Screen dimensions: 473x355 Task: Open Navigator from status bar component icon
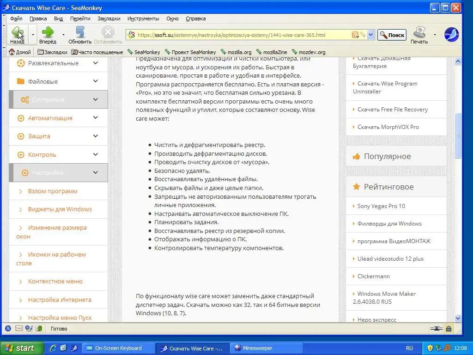[8, 329]
